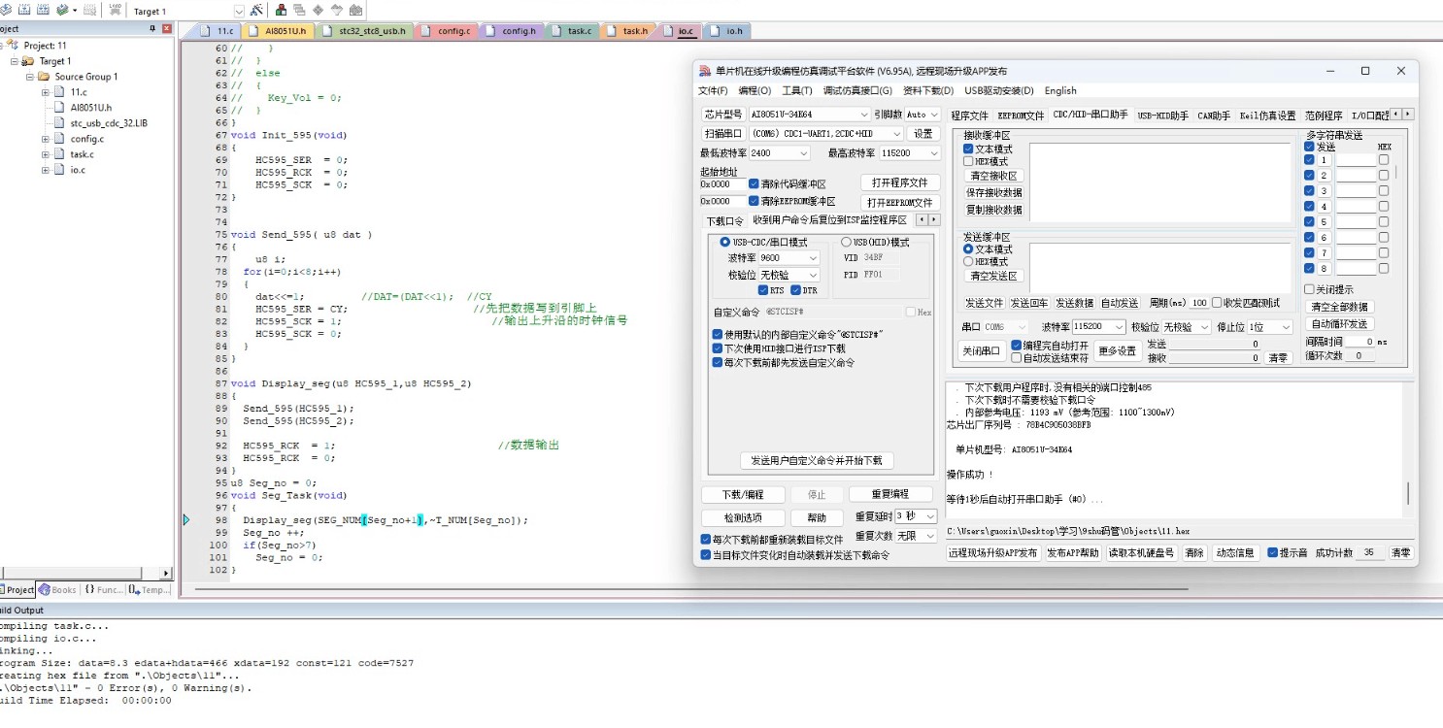Maximize the ISP tool window

[1365, 71]
